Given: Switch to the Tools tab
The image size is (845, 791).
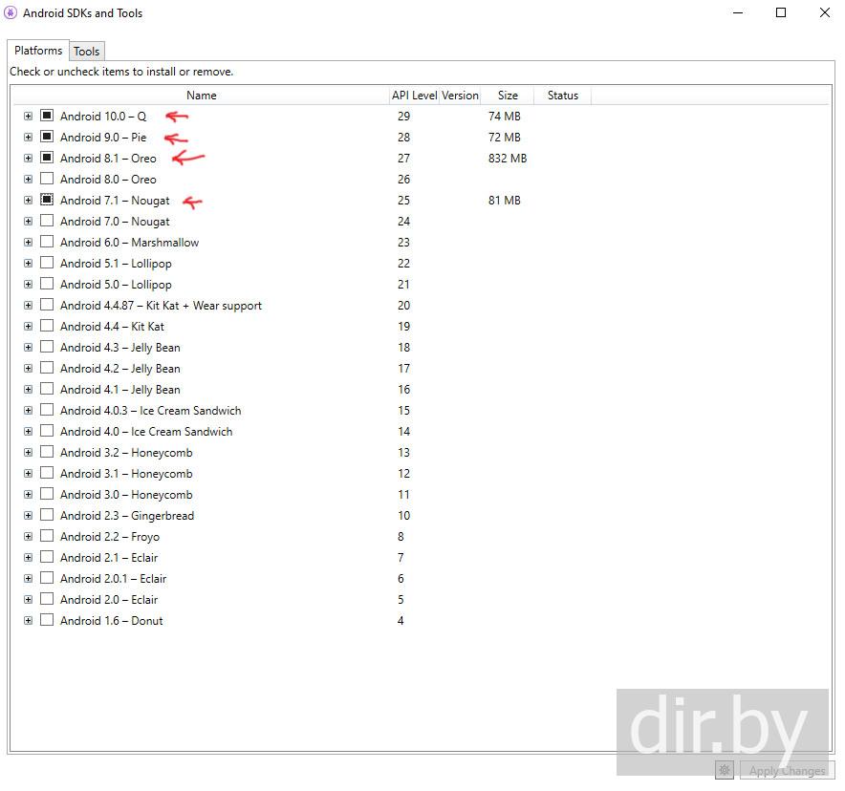Looking at the screenshot, I should pos(87,52).
